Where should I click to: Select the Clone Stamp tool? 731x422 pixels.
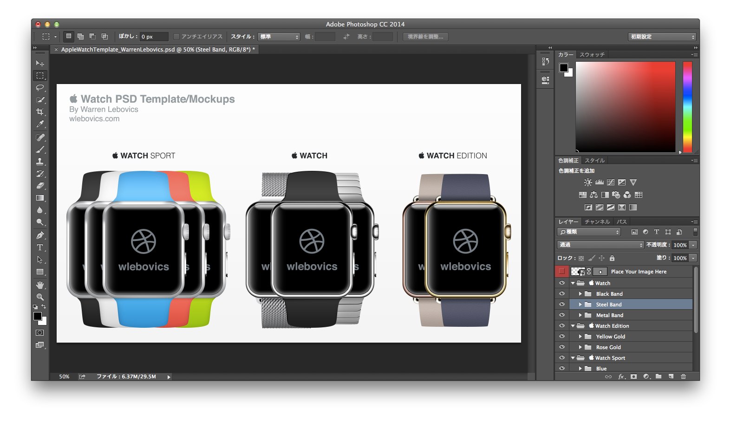click(40, 162)
